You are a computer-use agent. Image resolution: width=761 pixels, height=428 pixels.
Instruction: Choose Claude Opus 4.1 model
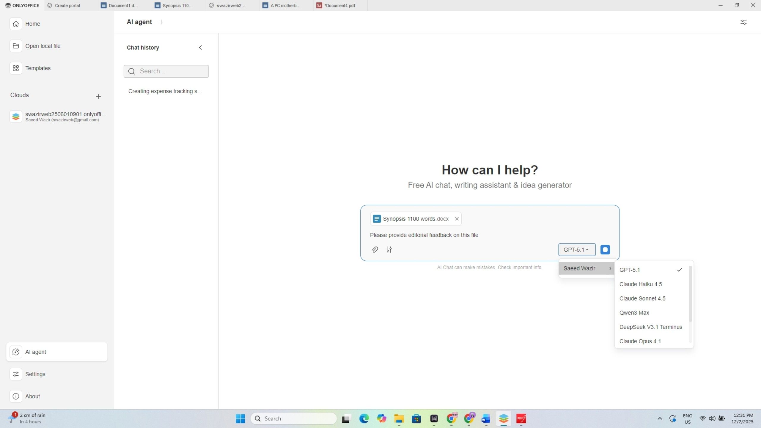[651, 341]
